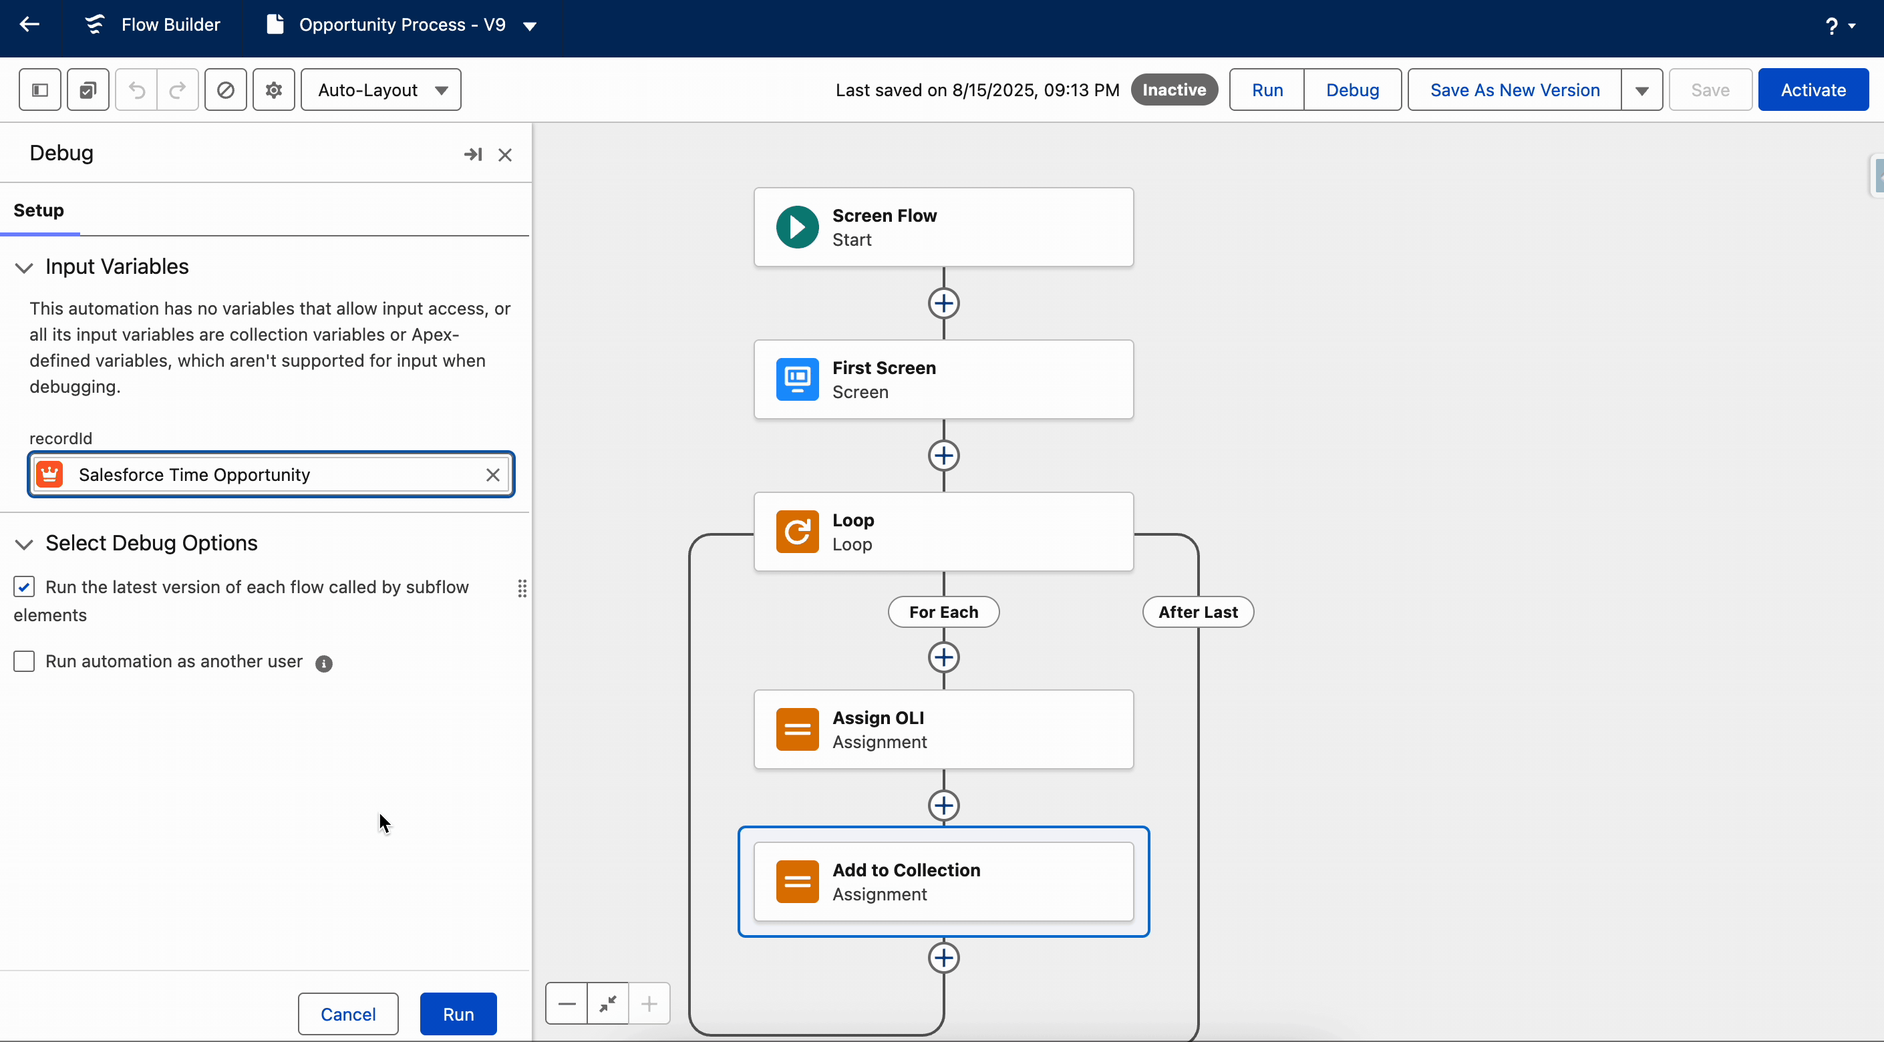Clear the Salesforce Time Opportunity selection
The image size is (1884, 1042).
[x=493, y=474]
